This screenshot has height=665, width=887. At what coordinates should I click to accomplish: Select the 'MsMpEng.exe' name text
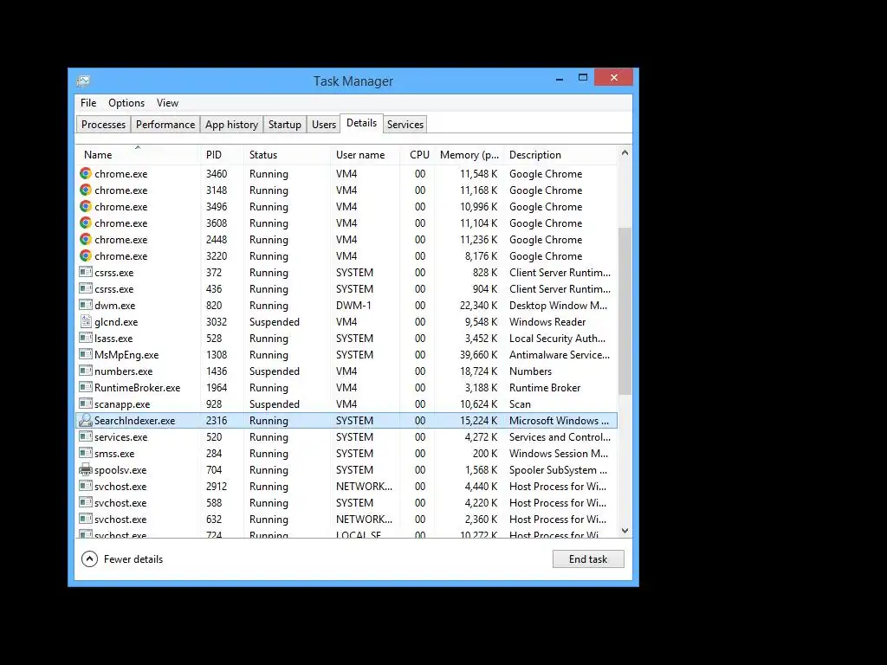(126, 354)
